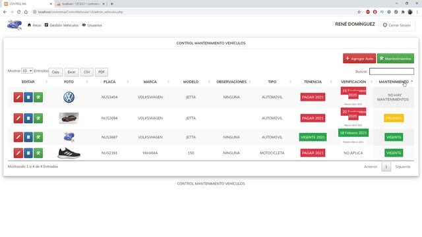
Task: Open the Mostrar entries dropdown
Action: coord(27,71)
